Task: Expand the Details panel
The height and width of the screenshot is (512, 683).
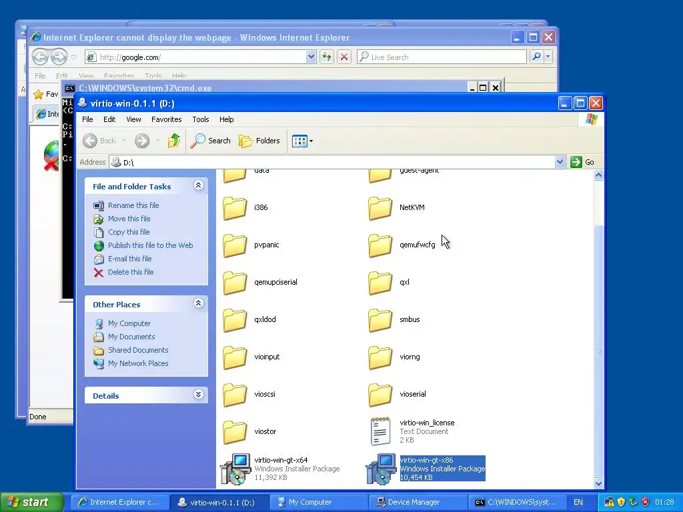Action: click(198, 395)
